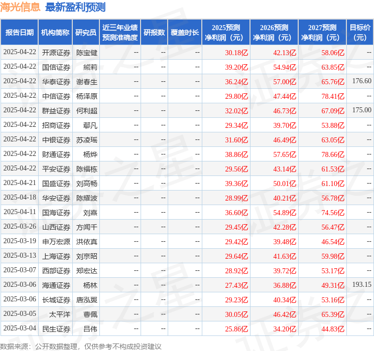Select 国盛证券 institution cell
The image size is (374, 351).
tap(56, 184)
